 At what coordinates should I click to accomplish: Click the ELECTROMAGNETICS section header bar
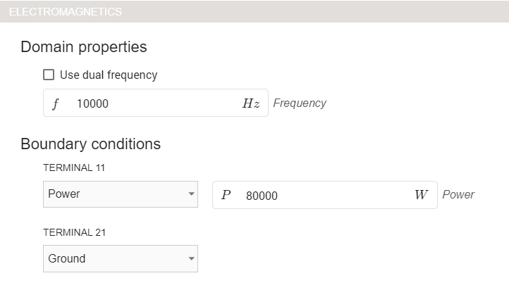[254, 11]
